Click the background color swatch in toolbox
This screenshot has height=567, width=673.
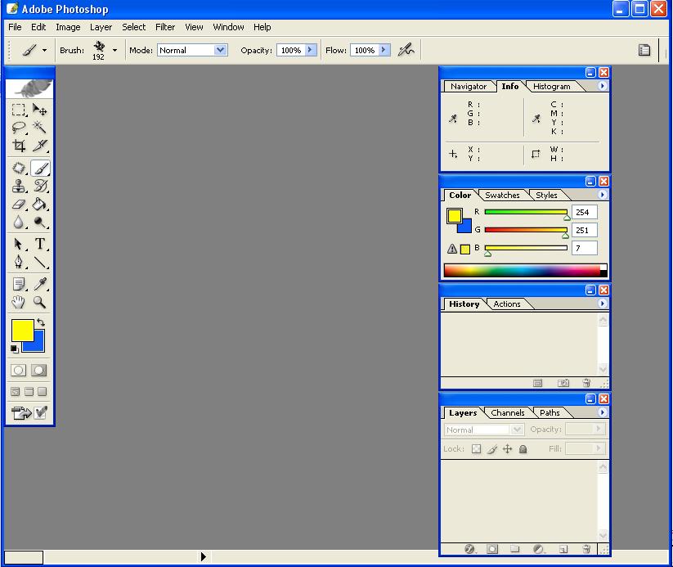[x=39, y=346]
